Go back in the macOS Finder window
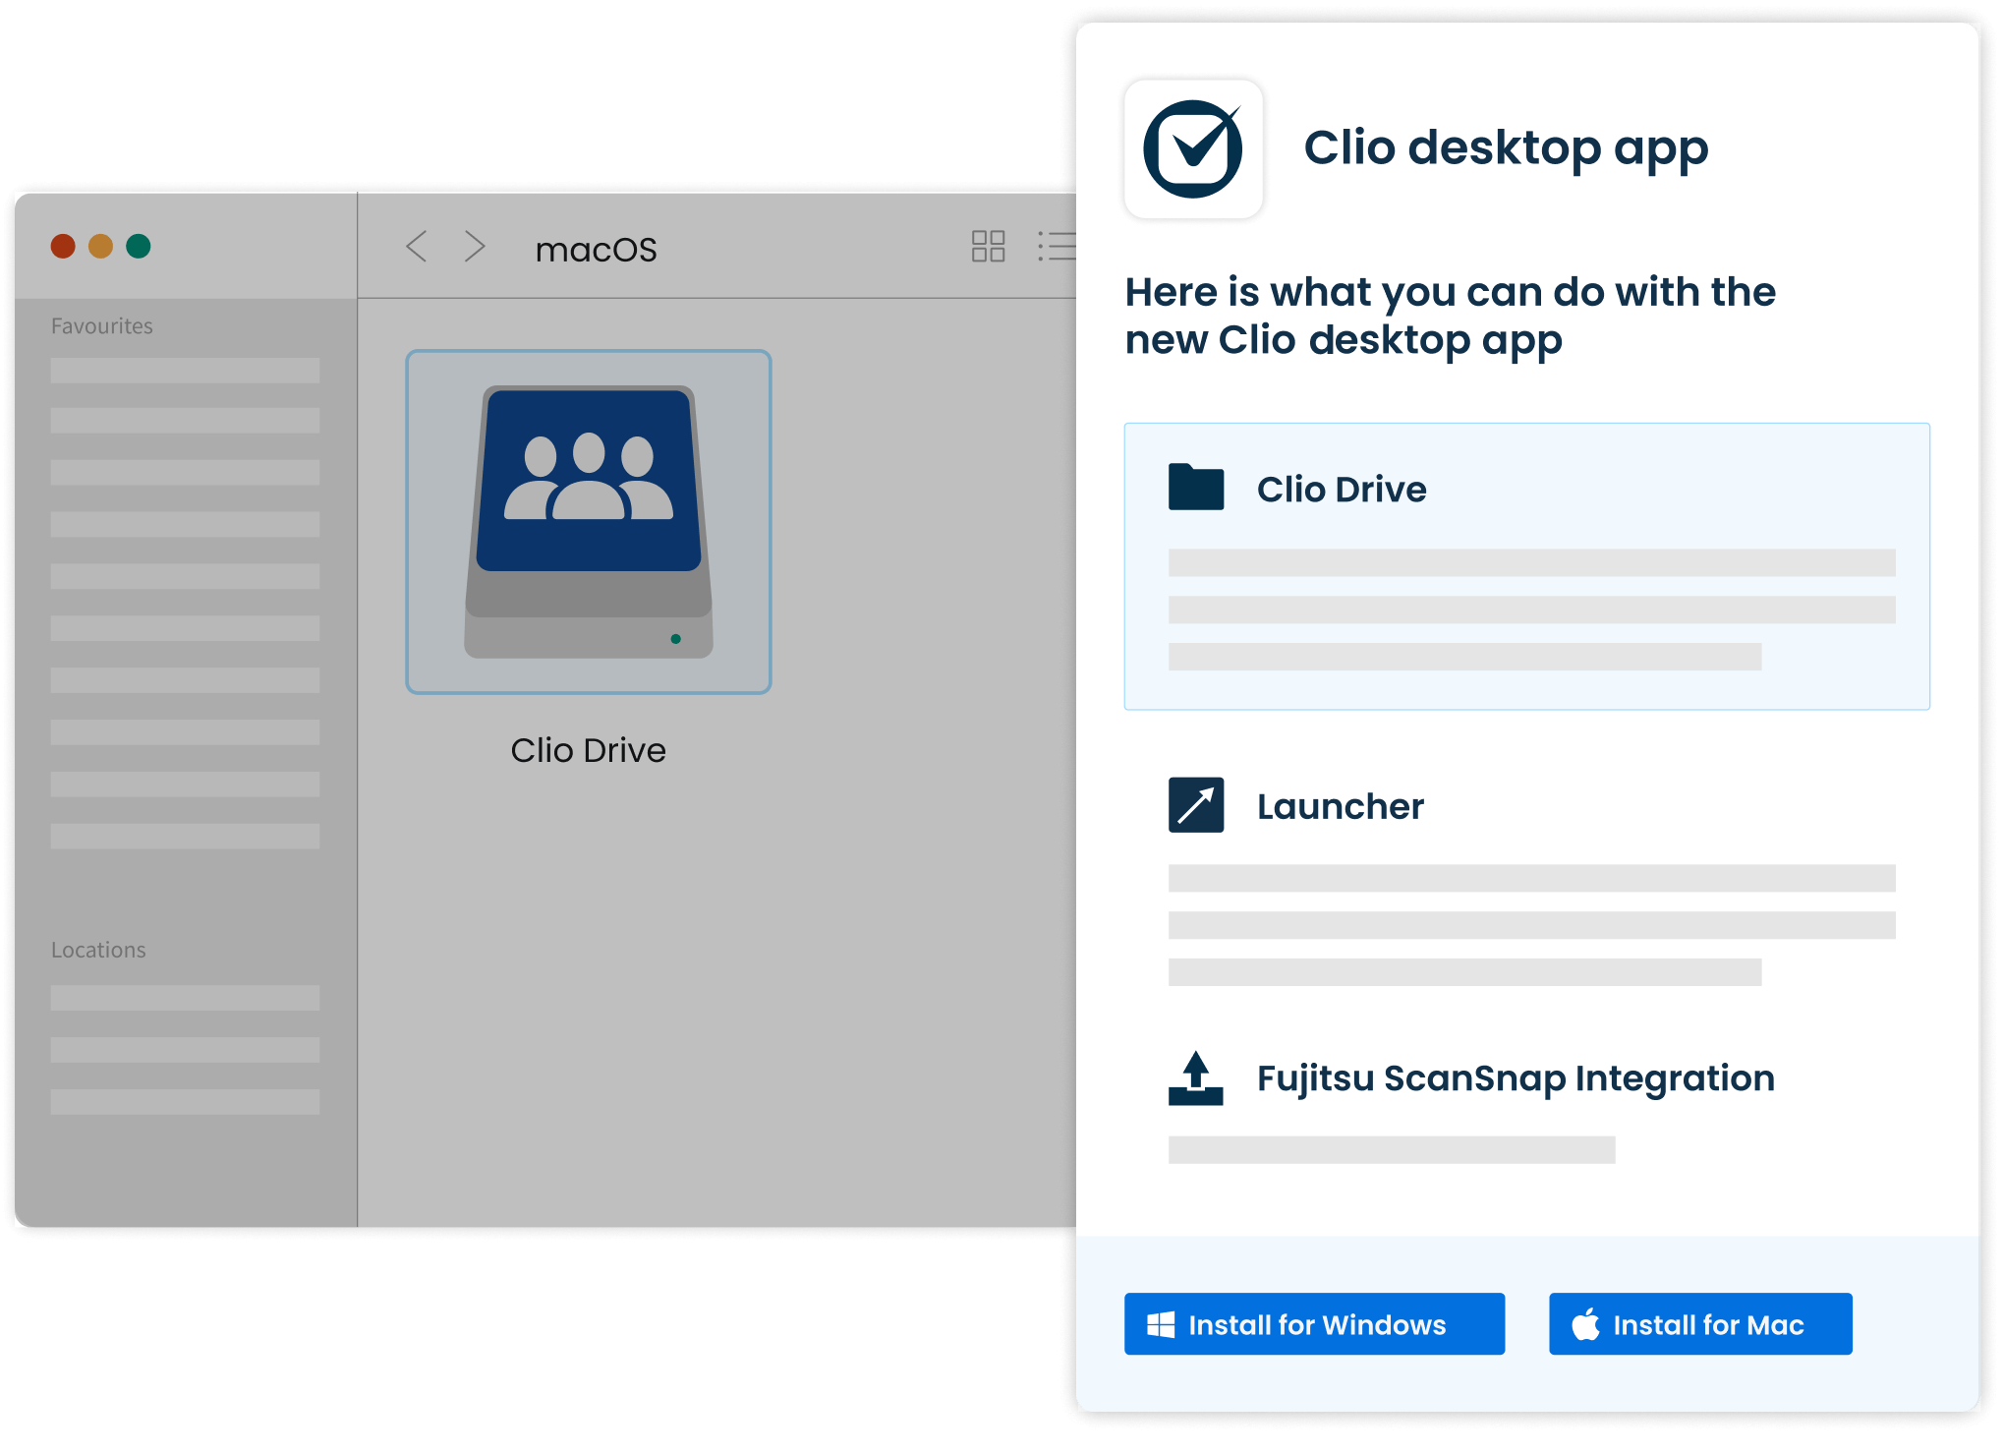 tap(417, 247)
